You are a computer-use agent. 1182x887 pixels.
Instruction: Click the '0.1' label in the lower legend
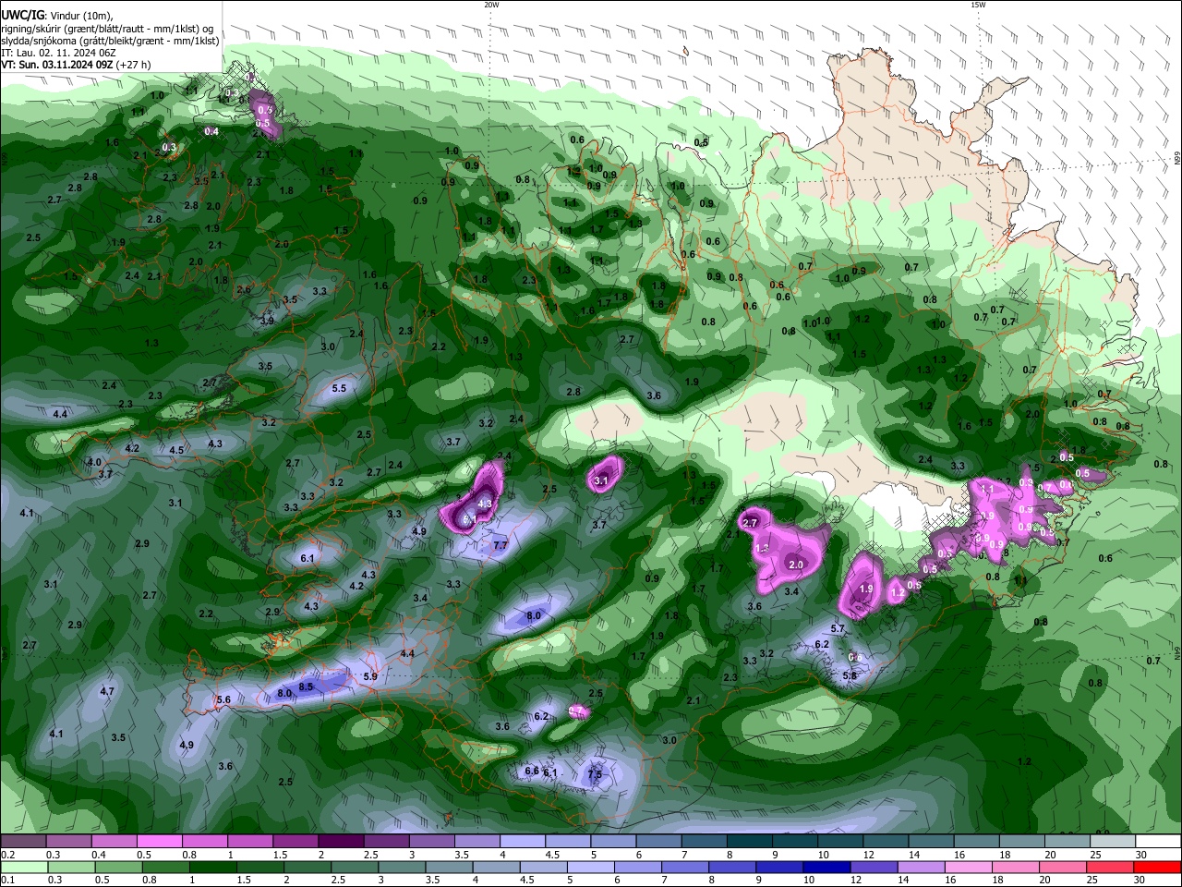pos(8,881)
